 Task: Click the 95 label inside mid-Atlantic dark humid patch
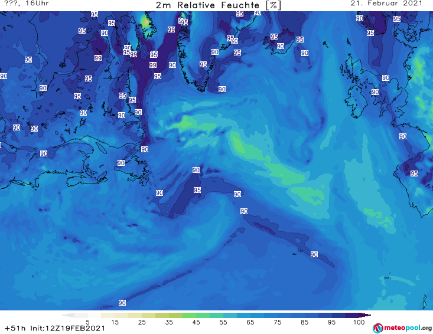[x=197, y=190]
